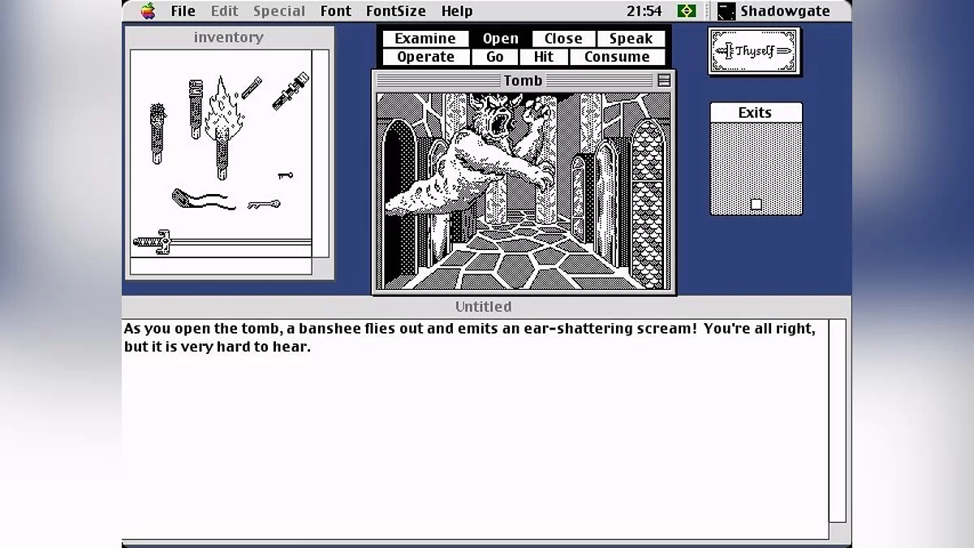Click the inventory window vertical scrollbar

pos(321,153)
